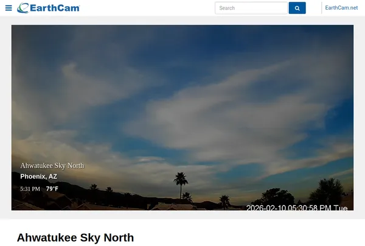Click the center of the webcam sky feed

click(x=182, y=117)
